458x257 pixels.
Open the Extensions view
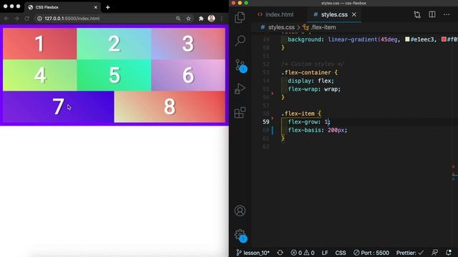pos(240,113)
